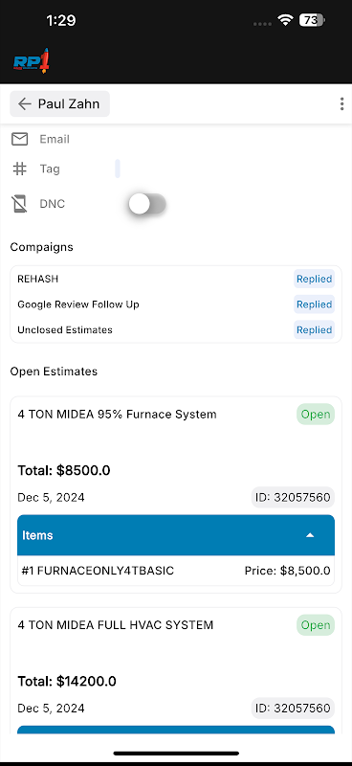Viewport: 352px width, 766px height.
Task: Select the Unclosed Estimates campaign
Action: click(176, 329)
